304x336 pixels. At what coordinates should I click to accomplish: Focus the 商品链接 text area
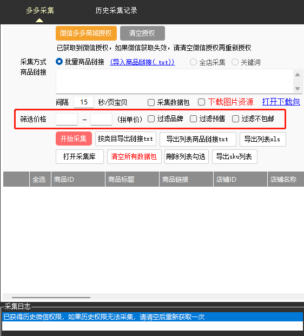174,81
